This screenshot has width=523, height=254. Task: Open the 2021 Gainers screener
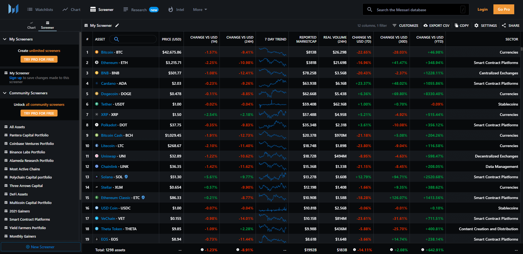(x=20, y=211)
